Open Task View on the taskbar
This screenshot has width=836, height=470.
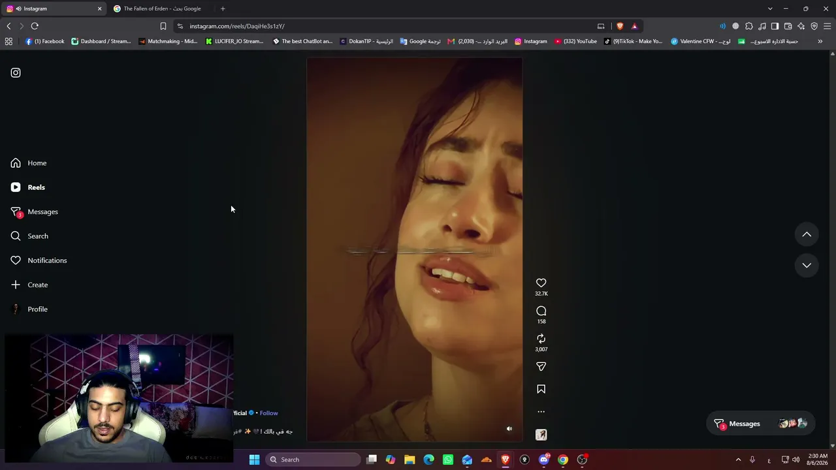click(372, 460)
